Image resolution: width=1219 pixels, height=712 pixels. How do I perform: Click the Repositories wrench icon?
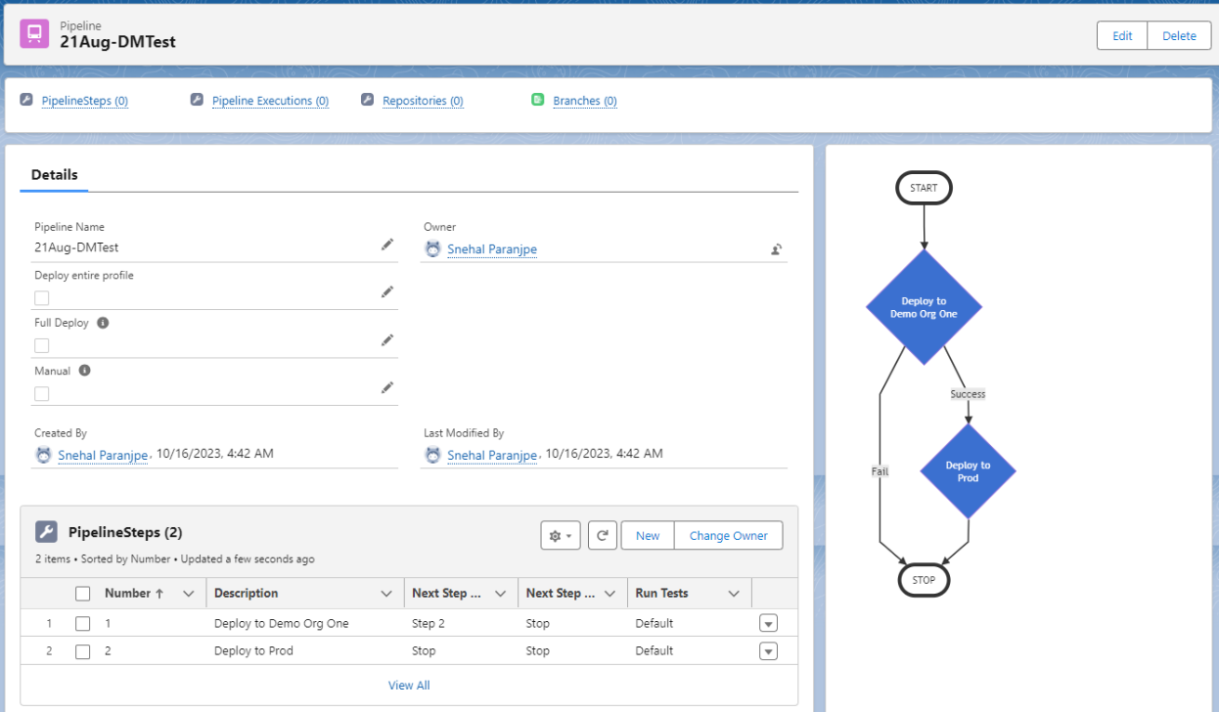click(x=368, y=100)
